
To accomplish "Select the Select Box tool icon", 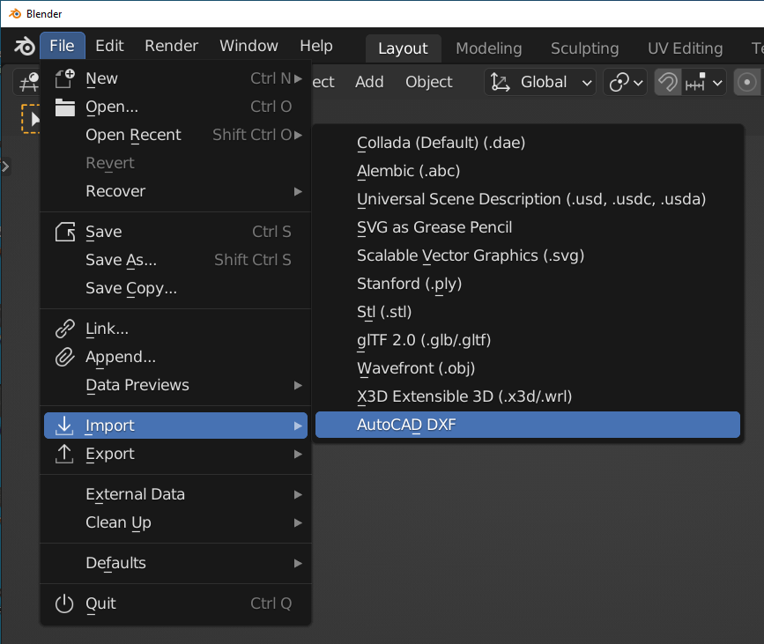I will coord(31,118).
